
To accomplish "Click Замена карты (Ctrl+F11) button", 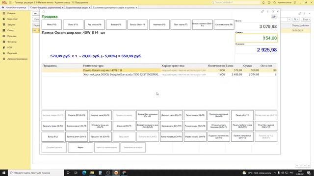I will pyautogui.click(x=171, y=126).
